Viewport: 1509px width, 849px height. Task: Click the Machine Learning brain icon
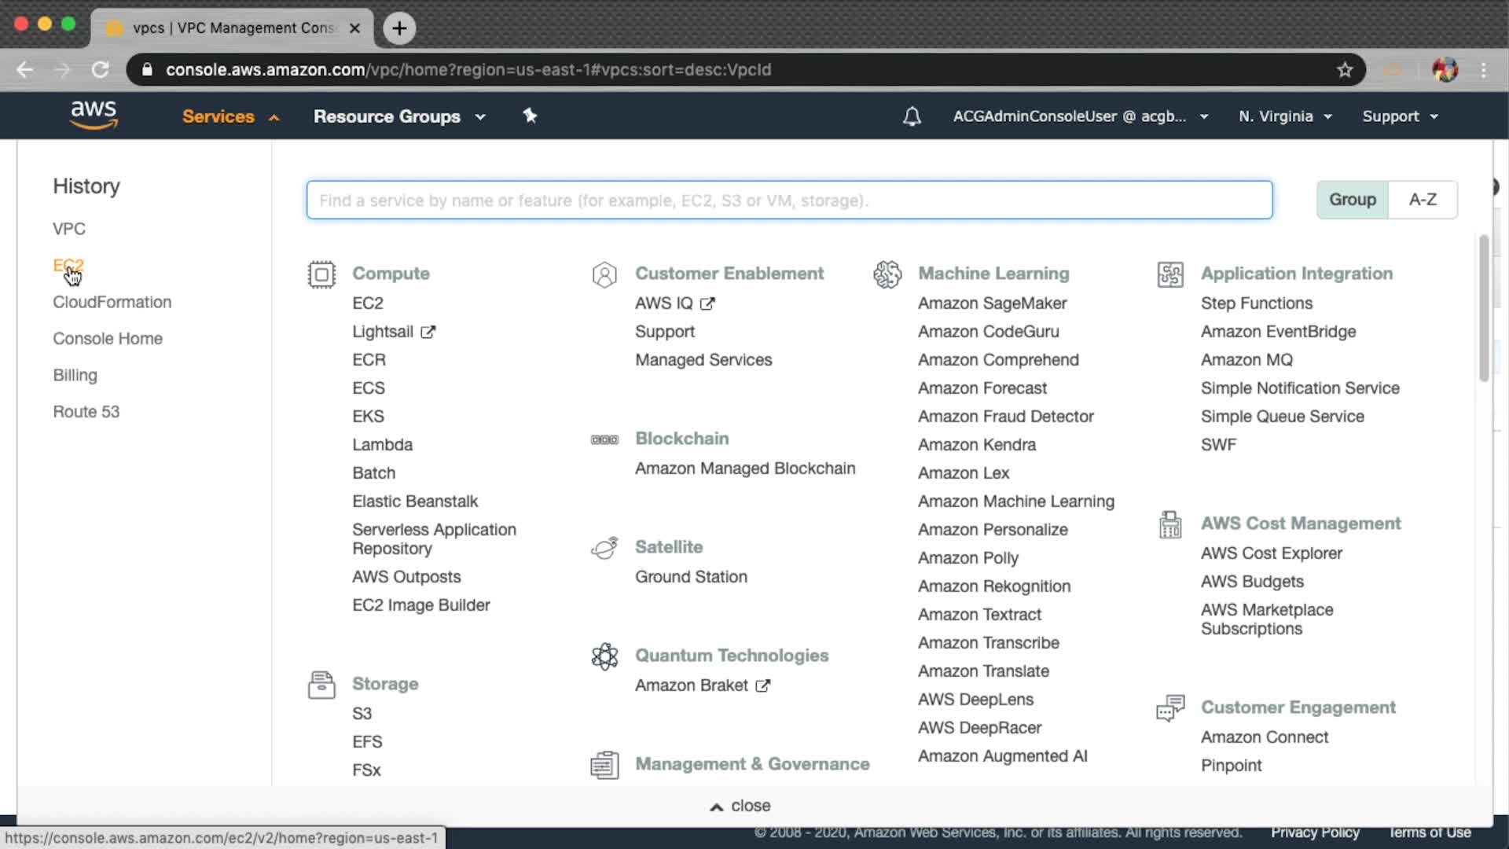click(887, 274)
